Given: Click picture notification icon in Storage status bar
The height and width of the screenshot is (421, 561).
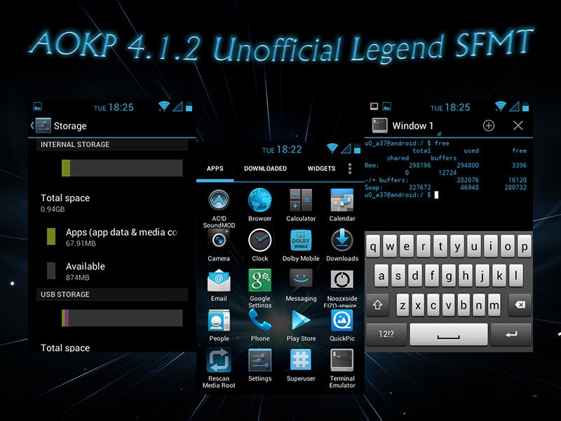Looking at the screenshot, I should click(38, 107).
